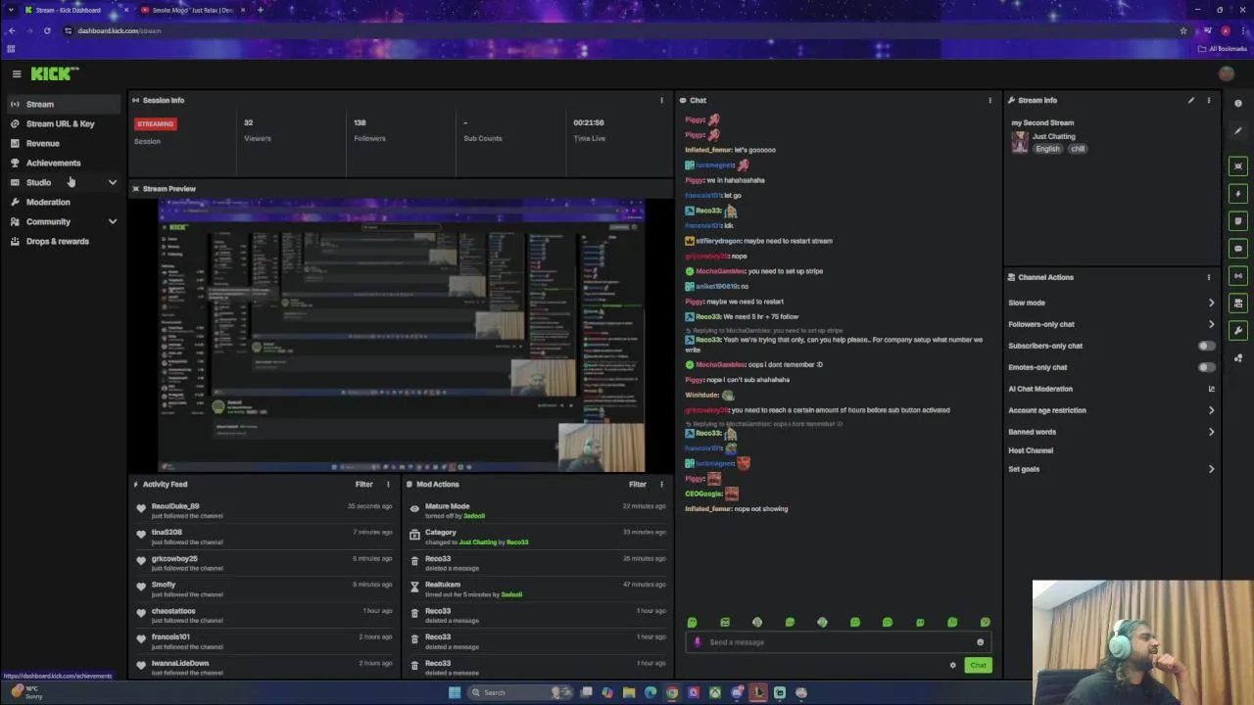The width and height of the screenshot is (1254, 705).
Task: Click the info icon in right rail
Action: pos(1238,103)
